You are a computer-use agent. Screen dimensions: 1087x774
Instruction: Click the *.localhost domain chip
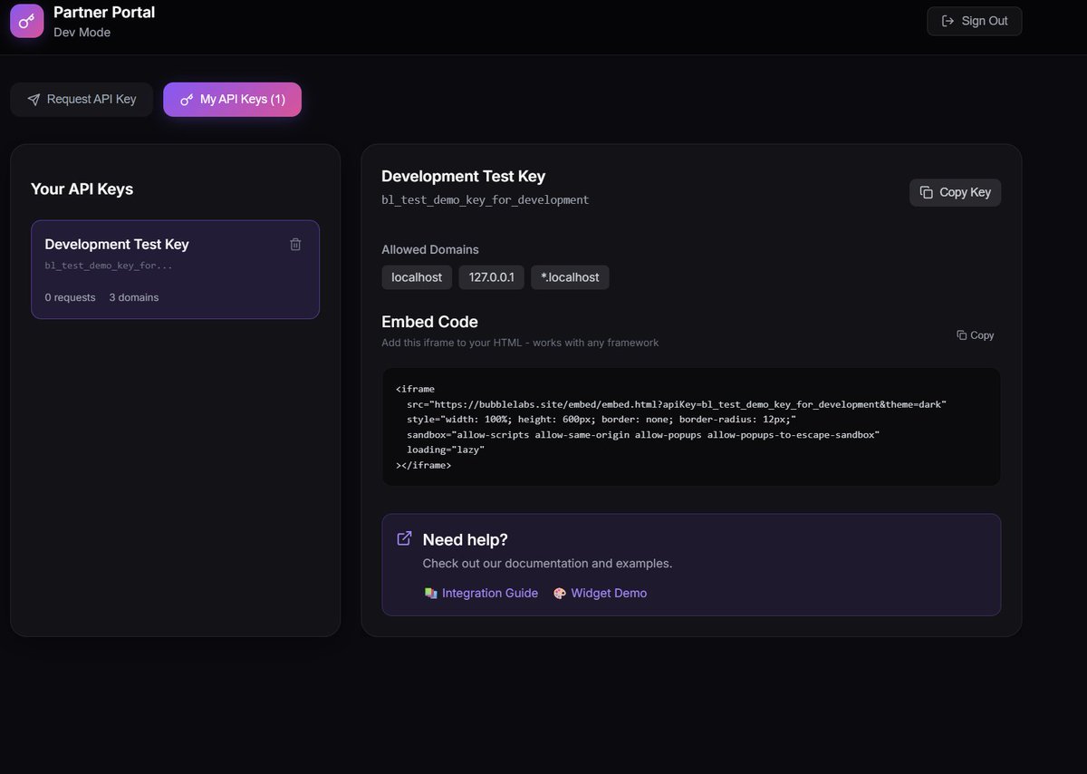[570, 277]
